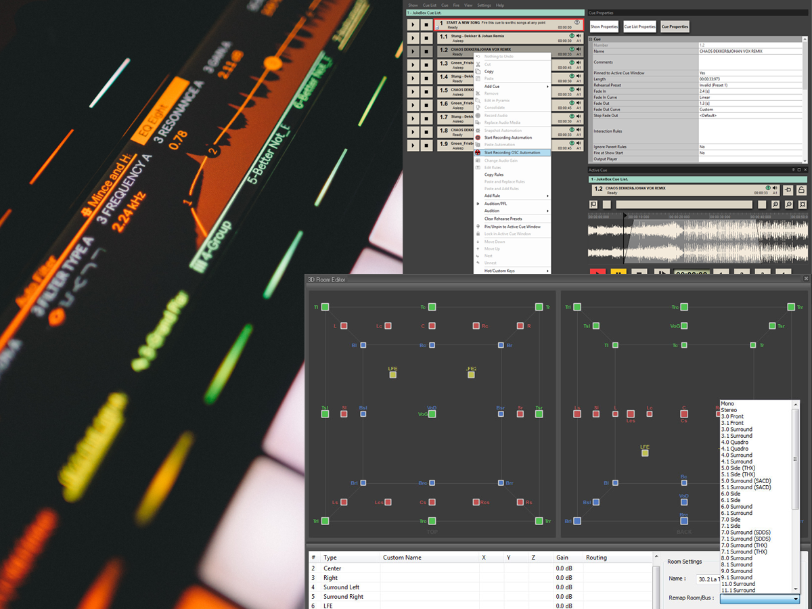
Task: Play cue 1.1 Stung Dekker & Johan Remix
Action: pyautogui.click(x=413, y=38)
